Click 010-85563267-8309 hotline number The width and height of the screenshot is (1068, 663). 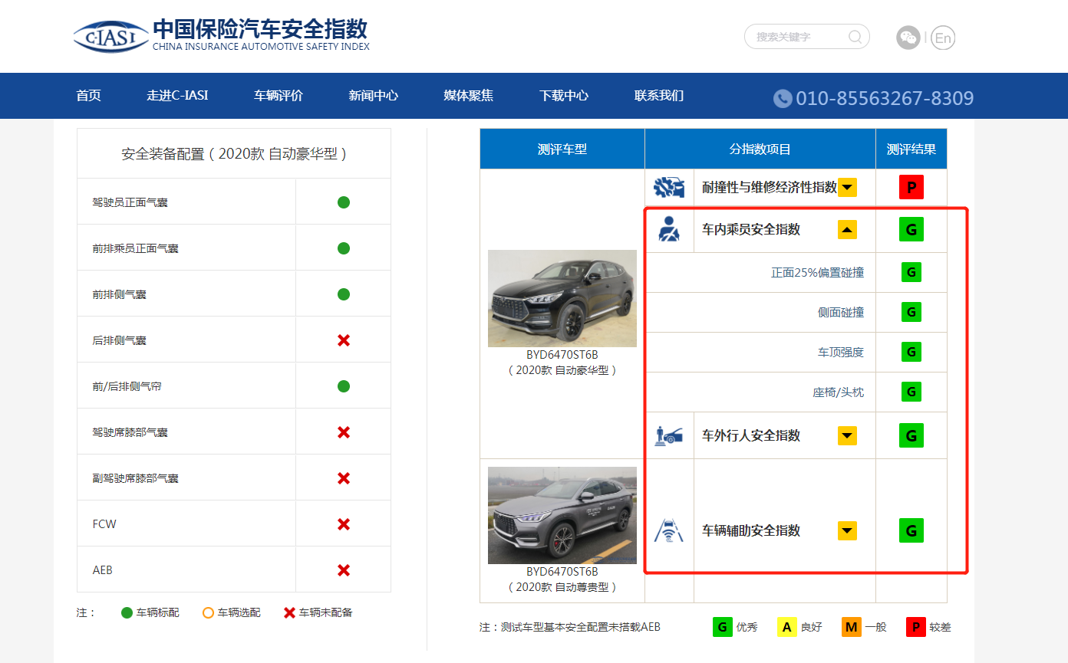click(x=885, y=98)
